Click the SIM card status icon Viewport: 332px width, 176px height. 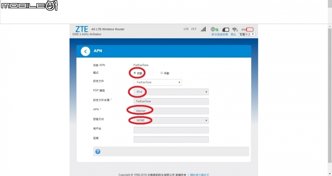click(x=225, y=29)
